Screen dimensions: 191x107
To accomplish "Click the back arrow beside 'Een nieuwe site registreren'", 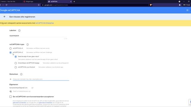I will point(4,17).
